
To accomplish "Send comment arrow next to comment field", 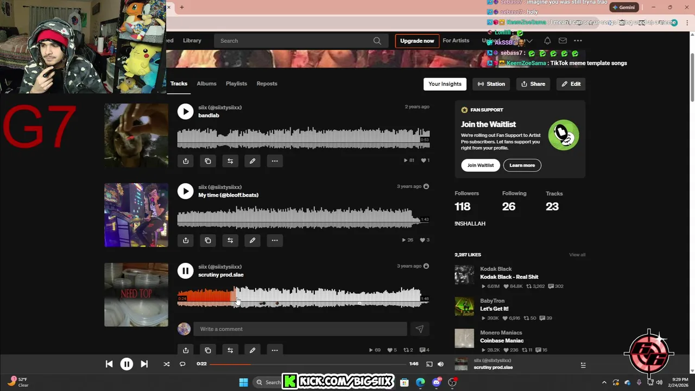I will click(419, 329).
